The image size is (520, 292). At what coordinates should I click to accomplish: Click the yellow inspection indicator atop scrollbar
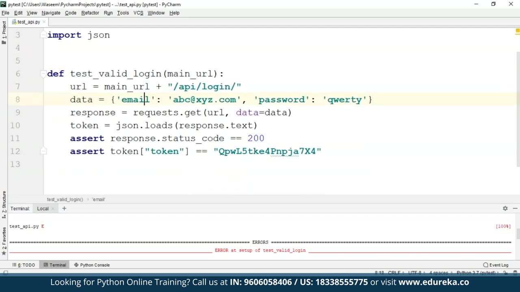coord(518,31)
